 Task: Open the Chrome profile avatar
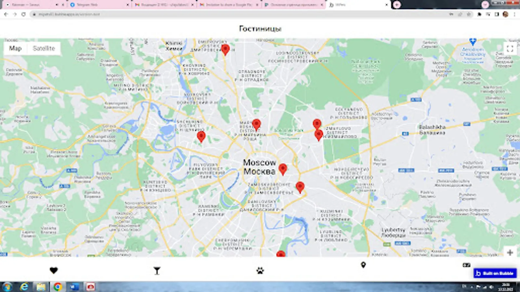coord(505,14)
